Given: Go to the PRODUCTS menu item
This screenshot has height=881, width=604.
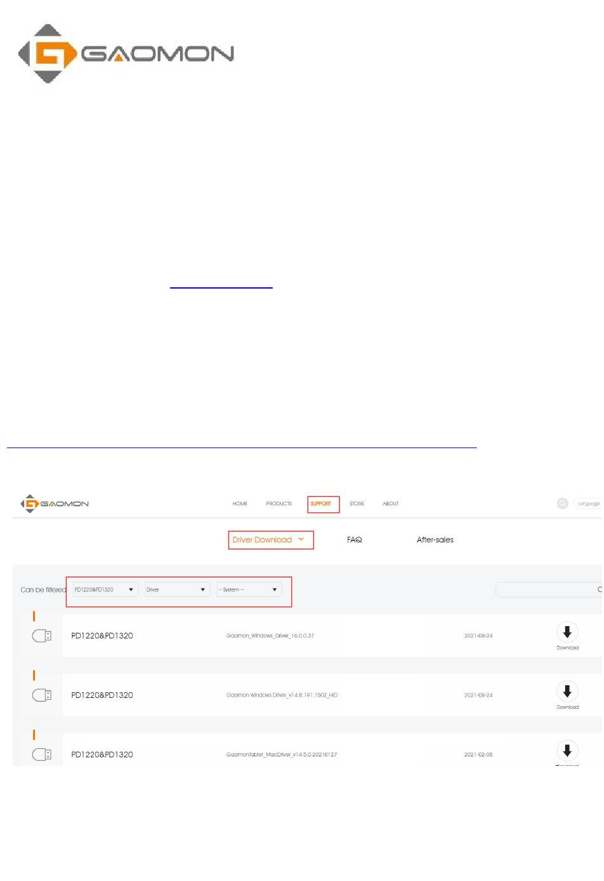Looking at the screenshot, I should click(279, 503).
